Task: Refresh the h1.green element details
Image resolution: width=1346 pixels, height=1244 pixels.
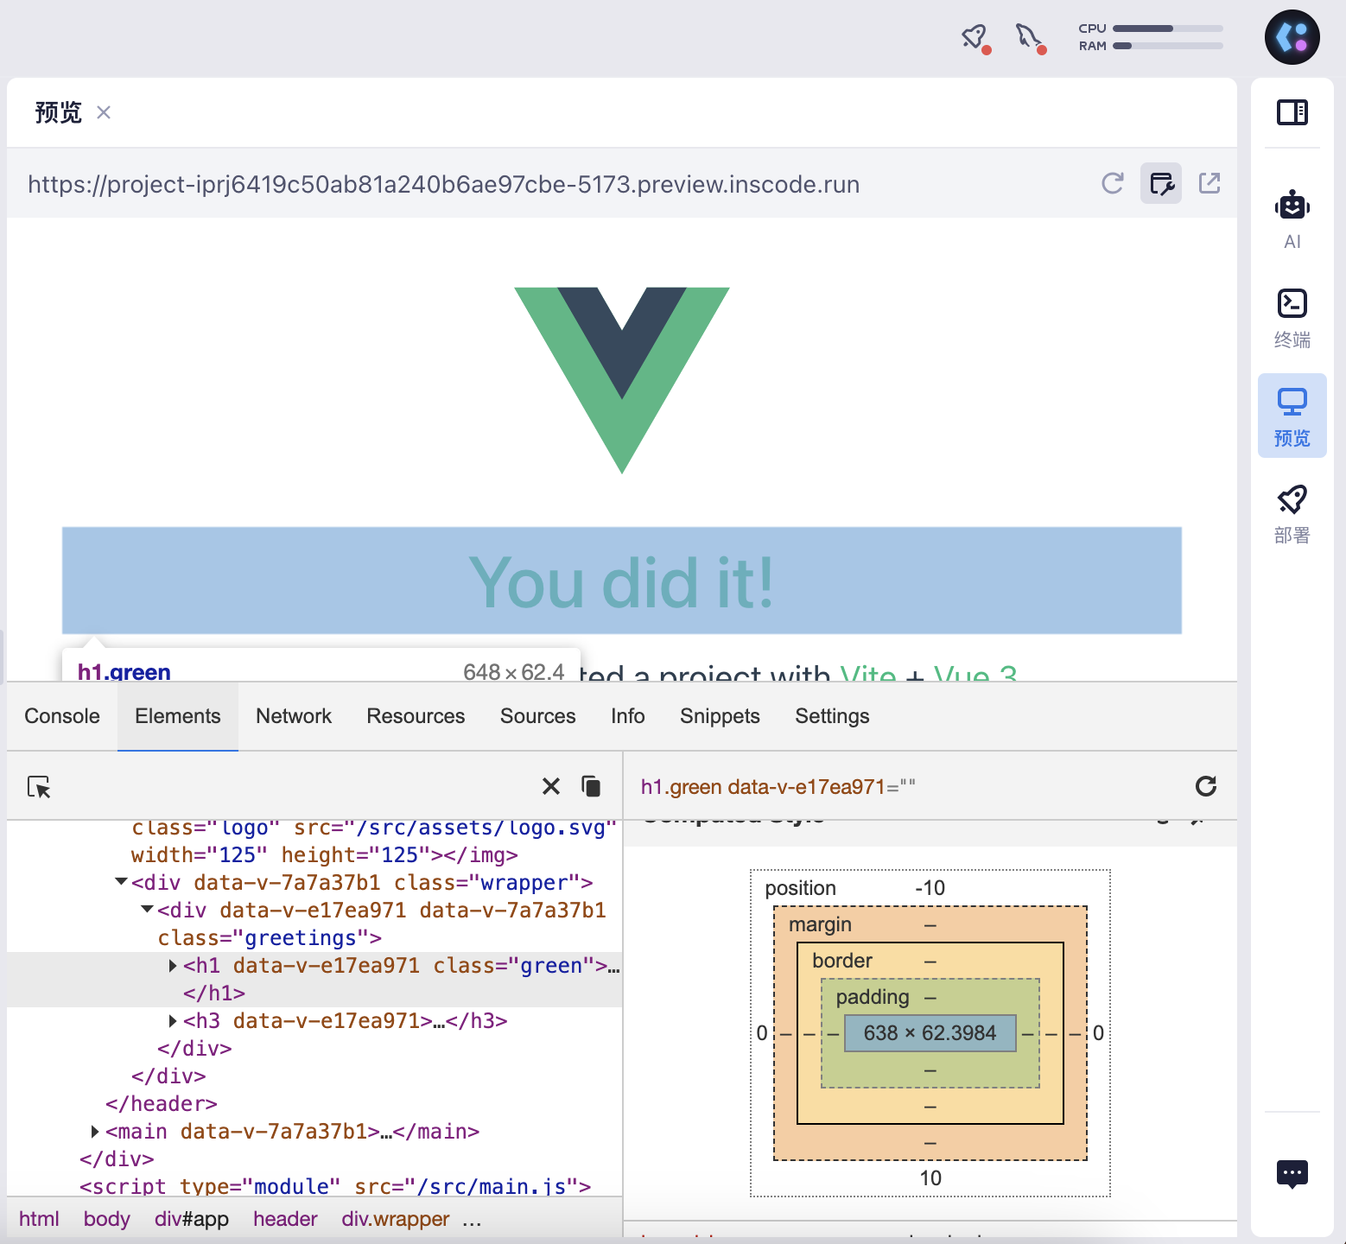Action: [x=1206, y=786]
